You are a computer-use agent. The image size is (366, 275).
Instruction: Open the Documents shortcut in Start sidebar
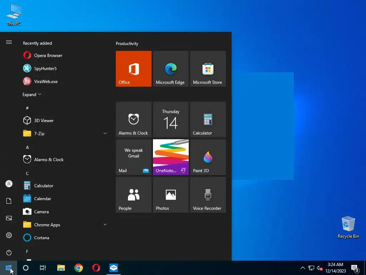click(x=9, y=201)
